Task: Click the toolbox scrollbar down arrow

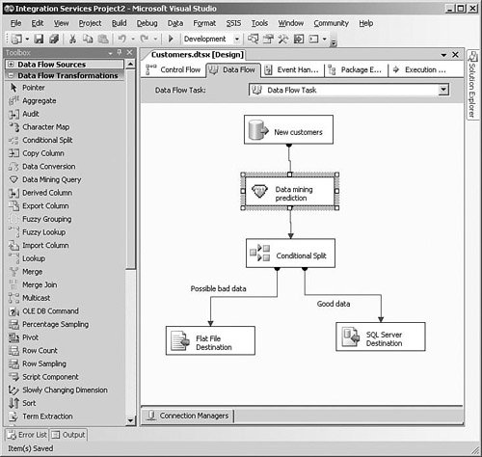Action: tap(130, 420)
